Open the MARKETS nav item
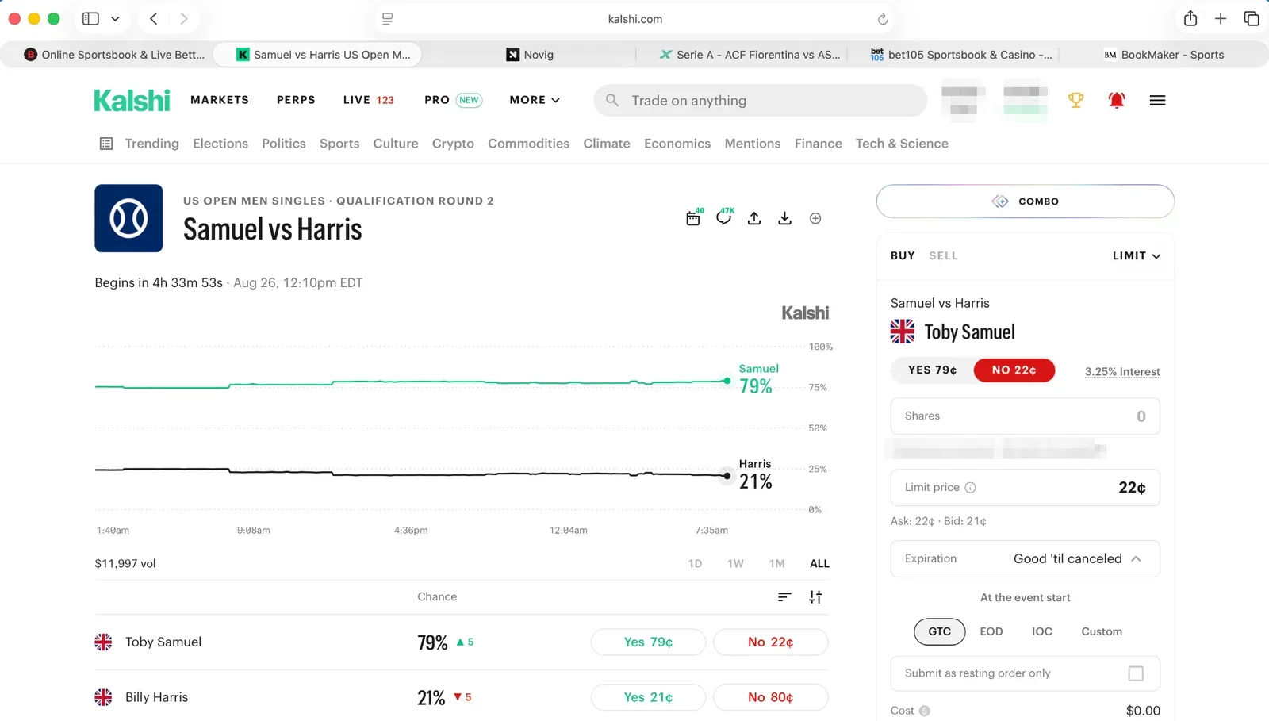Image resolution: width=1269 pixels, height=721 pixels. pyautogui.click(x=220, y=100)
